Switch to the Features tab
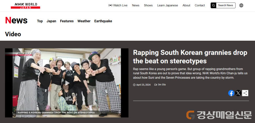The width and height of the screenshot is (255, 123). tap(67, 21)
